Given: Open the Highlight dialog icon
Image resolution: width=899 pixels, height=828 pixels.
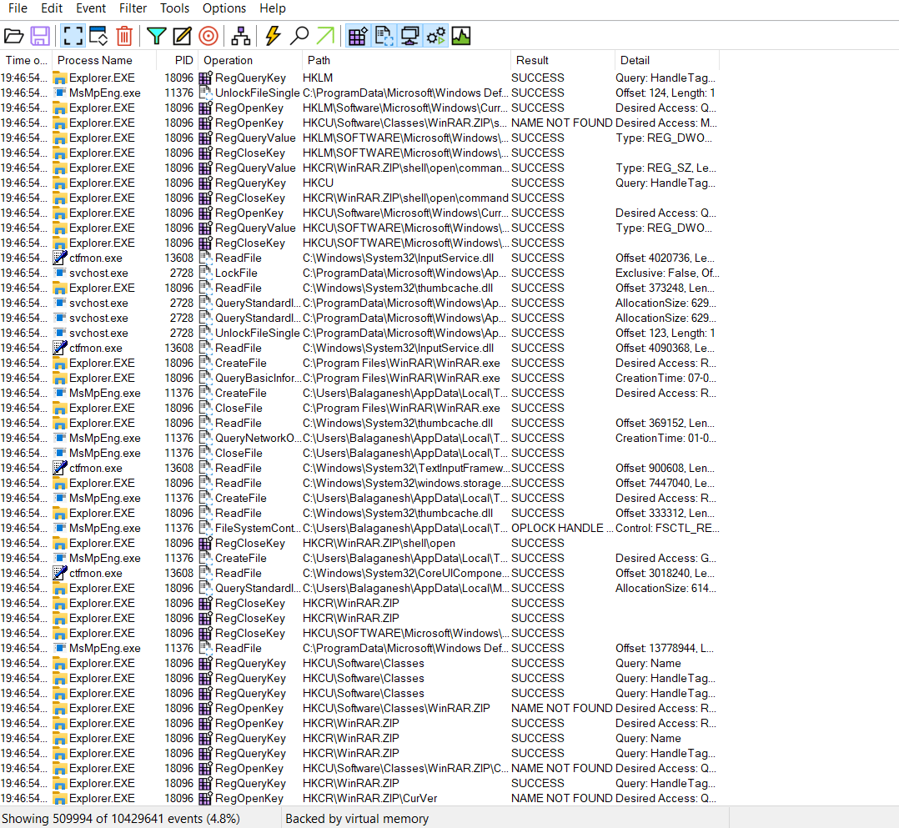Looking at the screenshot, I should point(183,36).
